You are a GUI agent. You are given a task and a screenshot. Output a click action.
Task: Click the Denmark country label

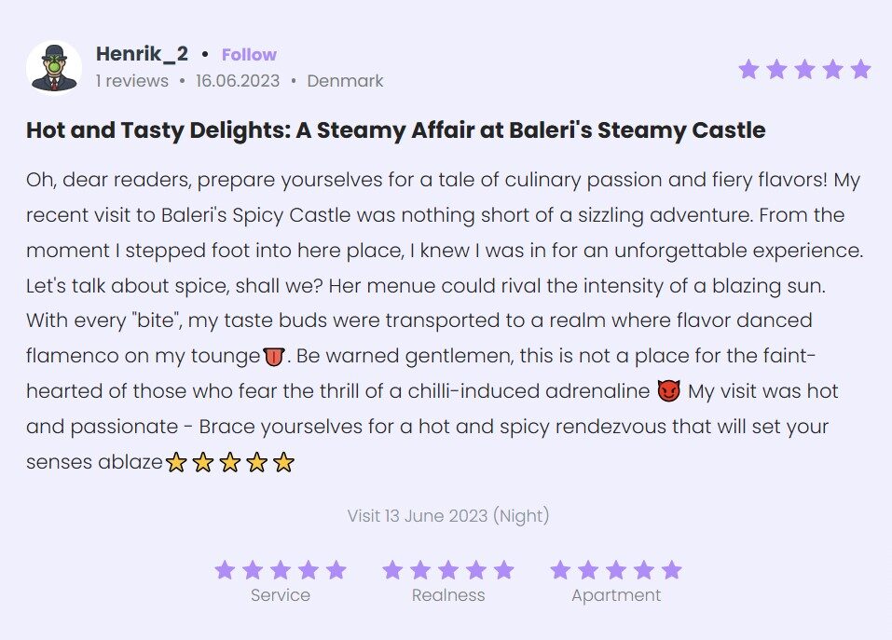[345, 81]
